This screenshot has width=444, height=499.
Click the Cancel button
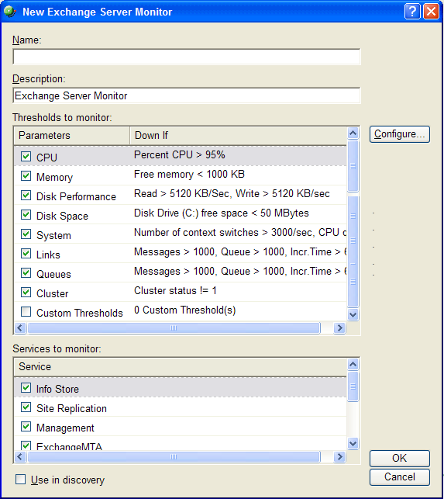click(x=400, y=477)
